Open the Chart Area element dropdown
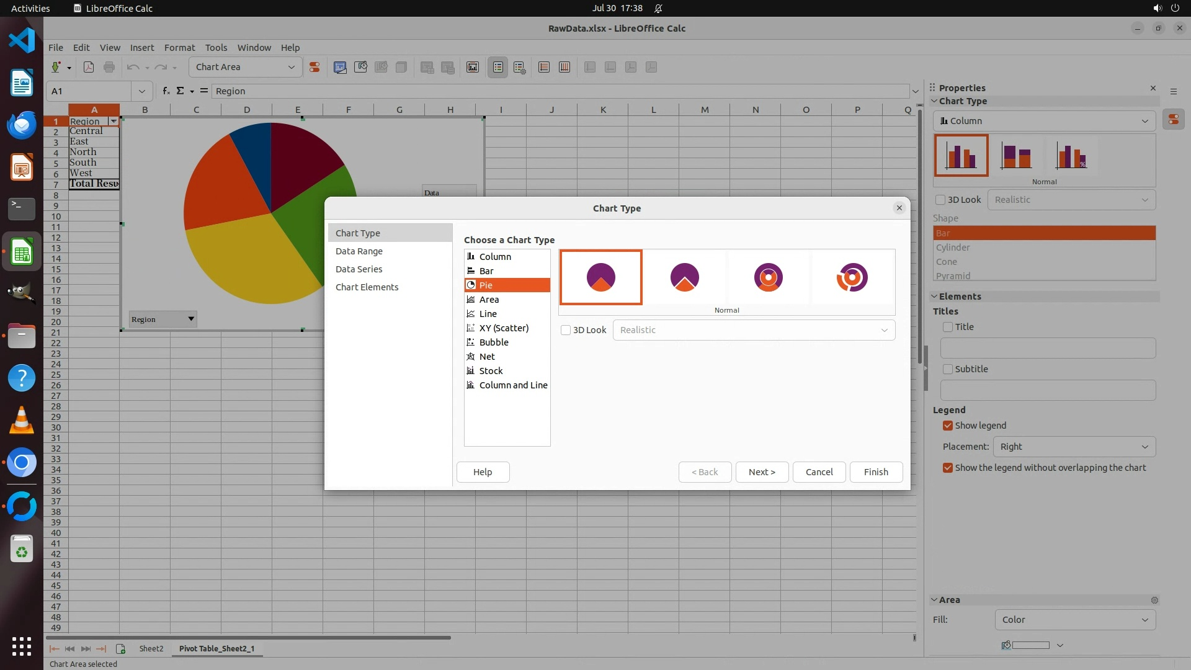This screenshot has width=1191, height=670. click(245, 67)
